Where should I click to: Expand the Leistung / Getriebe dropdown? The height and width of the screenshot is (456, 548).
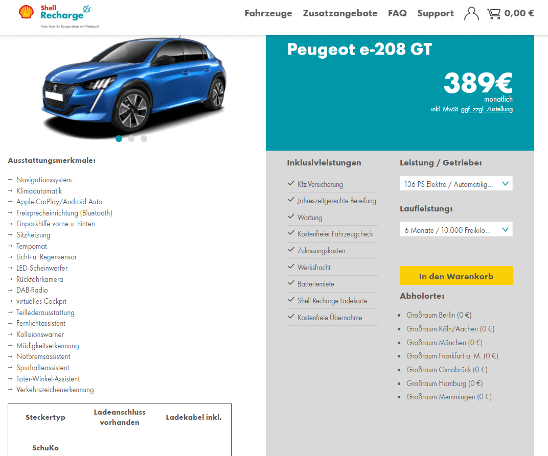456,183
